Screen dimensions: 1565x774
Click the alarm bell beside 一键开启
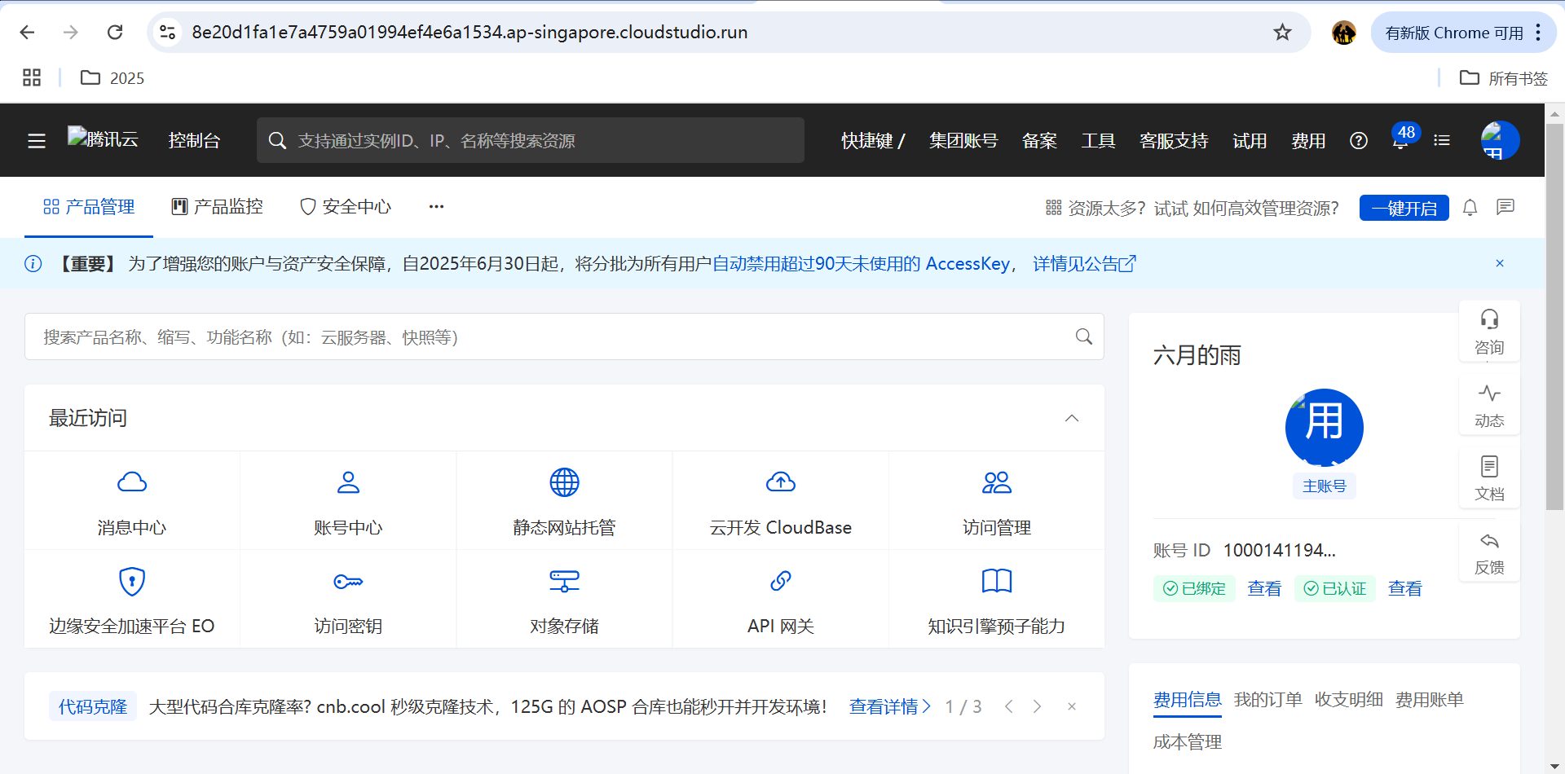pyautogui.click(x=1470, y=208)
